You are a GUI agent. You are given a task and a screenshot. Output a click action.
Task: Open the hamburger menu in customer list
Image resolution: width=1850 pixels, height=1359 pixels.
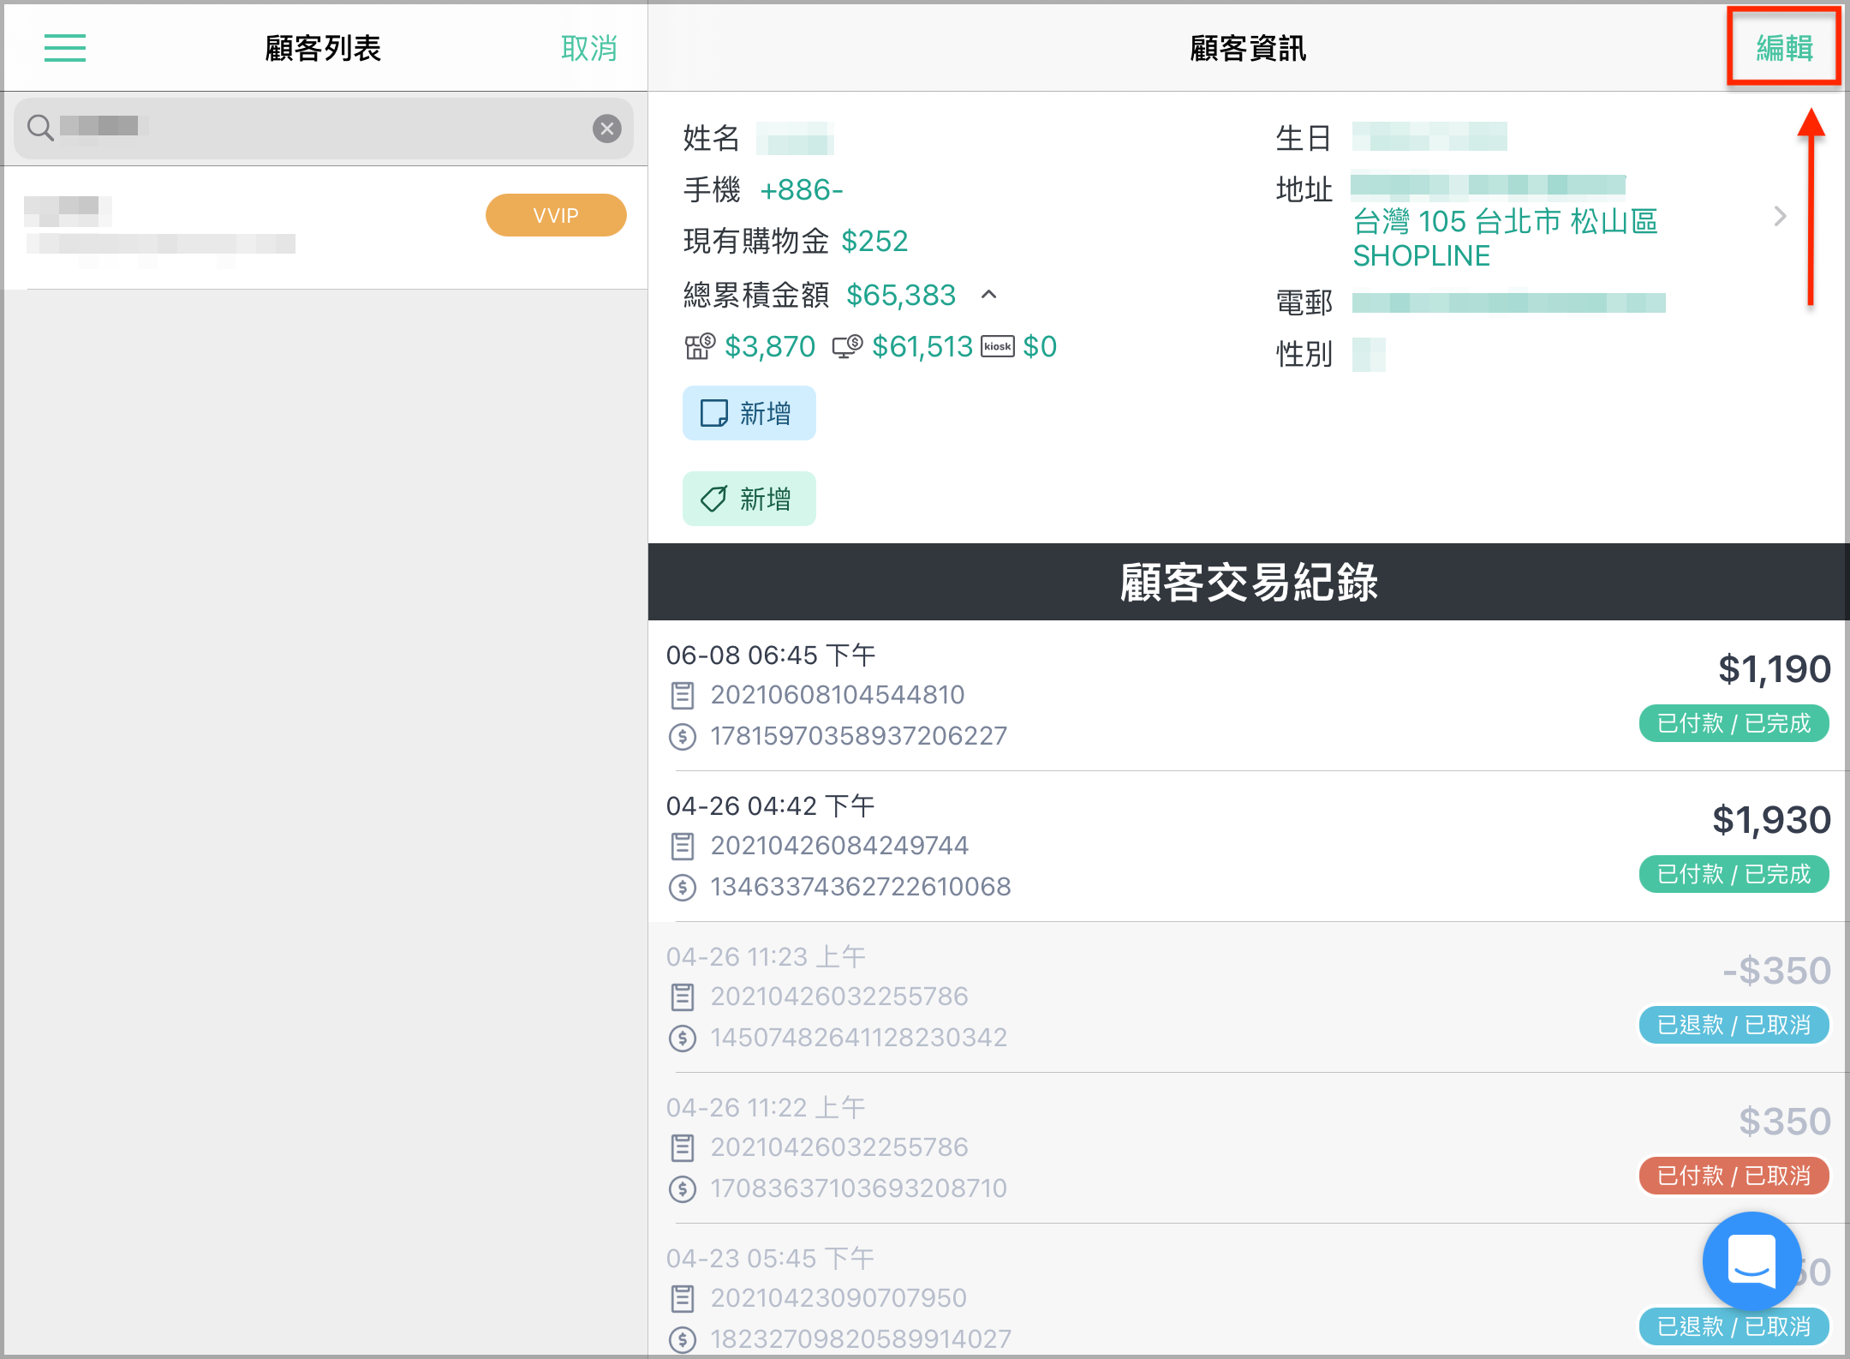tap(65, 48)
